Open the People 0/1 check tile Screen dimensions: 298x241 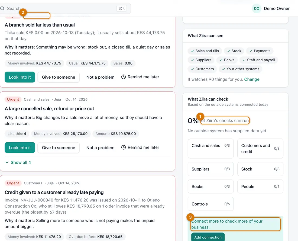pos(260,187)
